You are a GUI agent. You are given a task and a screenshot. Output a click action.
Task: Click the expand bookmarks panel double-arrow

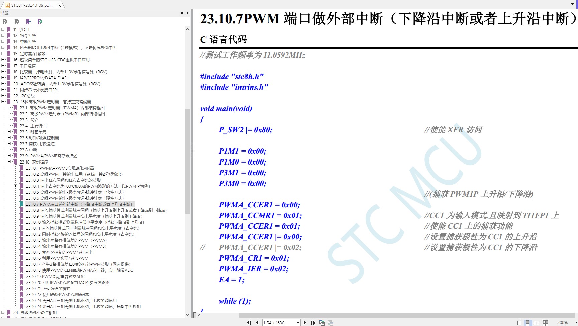(182, 13)
